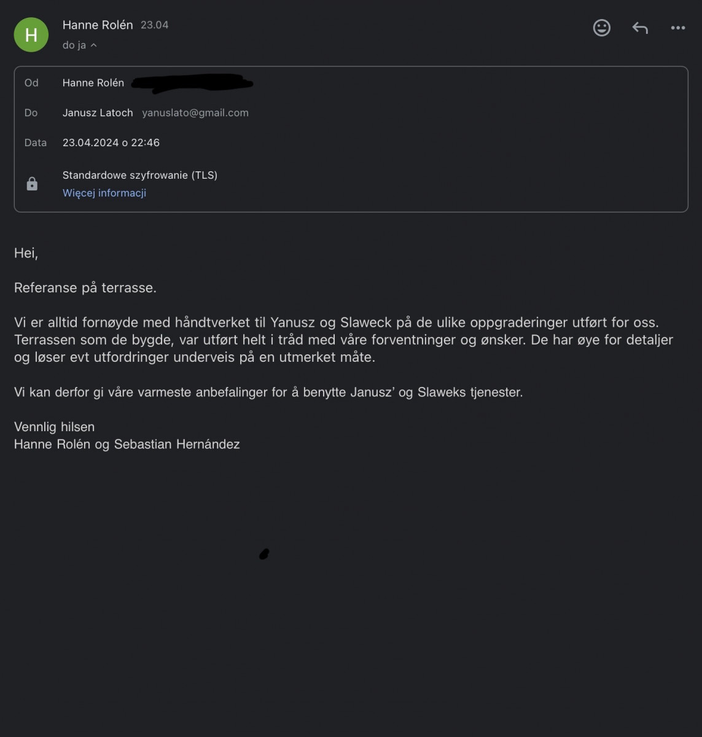This screenshot has height=737, width=702.
Task: Click the lock encryption icon
Action: click(32, 184)
